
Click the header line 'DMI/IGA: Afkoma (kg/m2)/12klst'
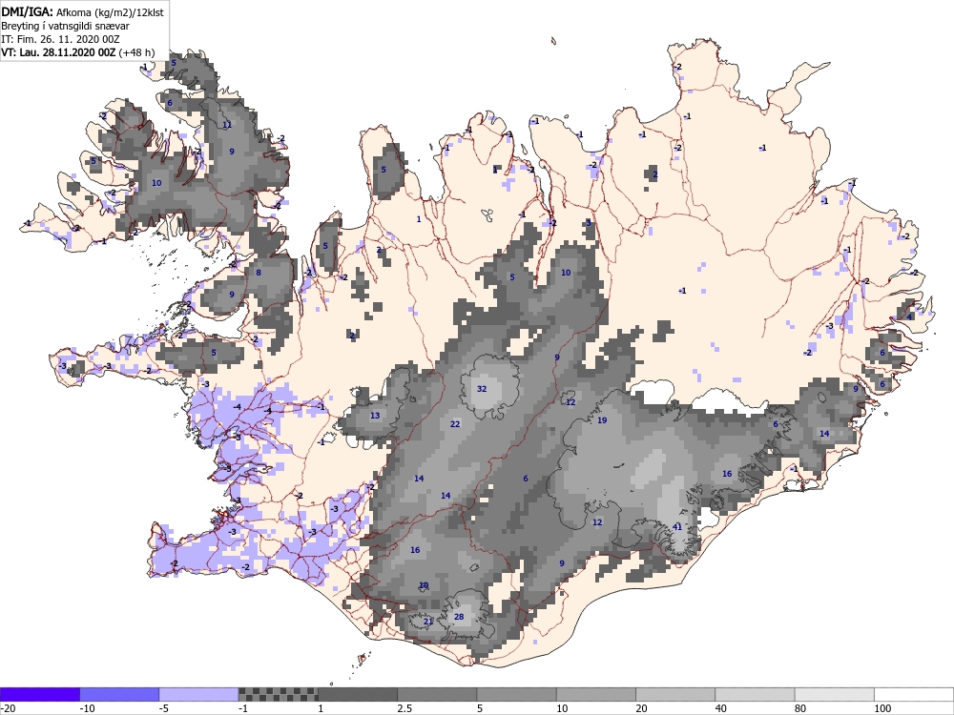82,11
